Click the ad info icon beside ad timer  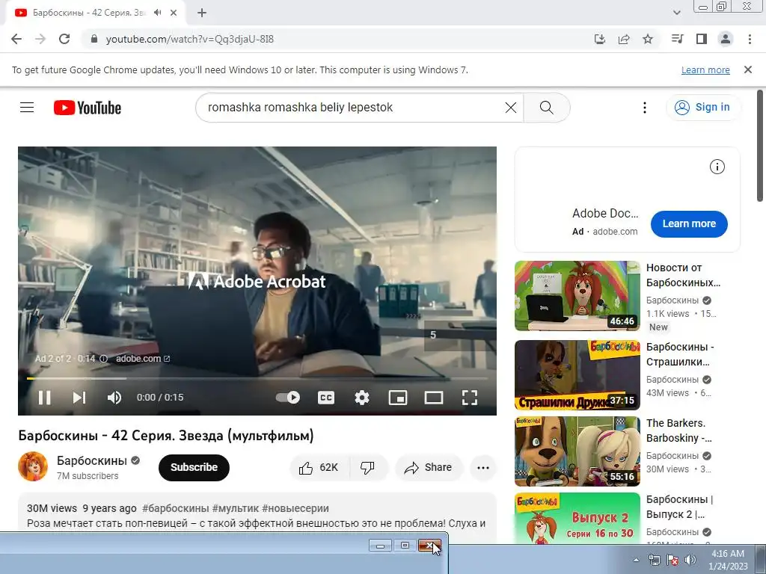click(103, 359)
